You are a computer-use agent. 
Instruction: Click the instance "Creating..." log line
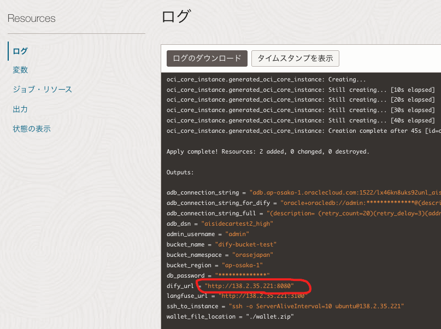[266, 80]
